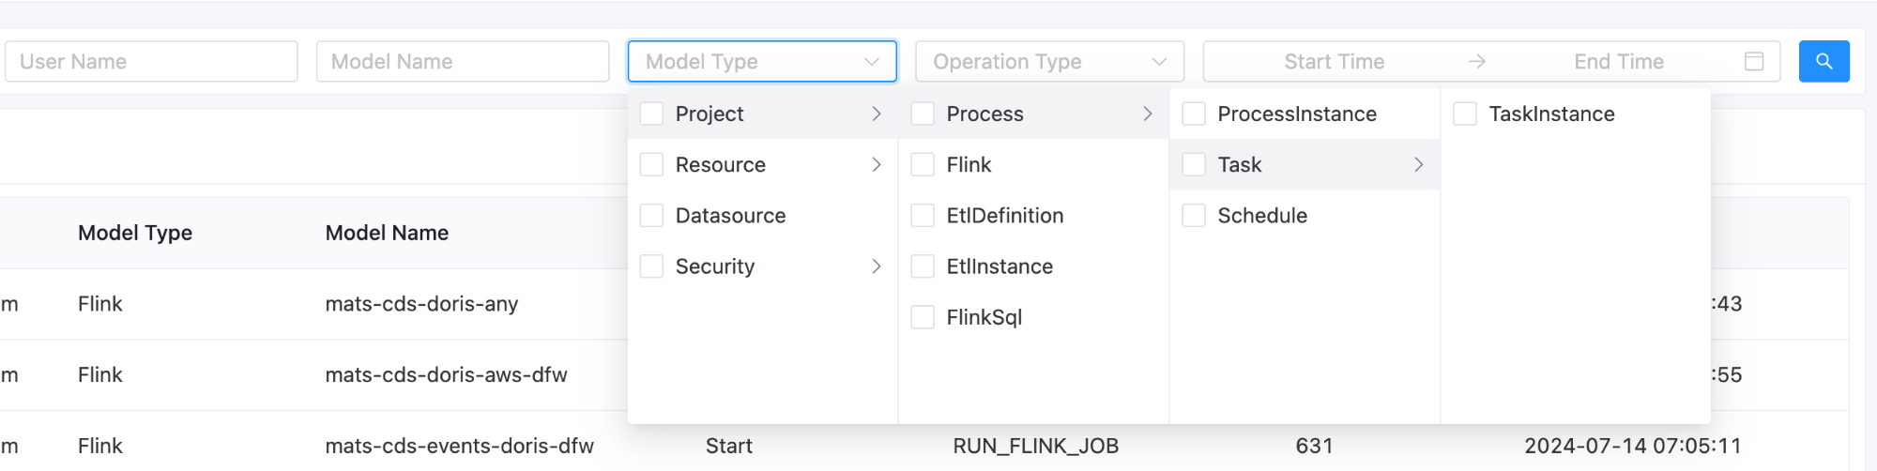Image resolution: width=1877 pixels, height=471 pixels.
Task: Pick ProcessInstance in the cascade list
Action: (1296, 114)
